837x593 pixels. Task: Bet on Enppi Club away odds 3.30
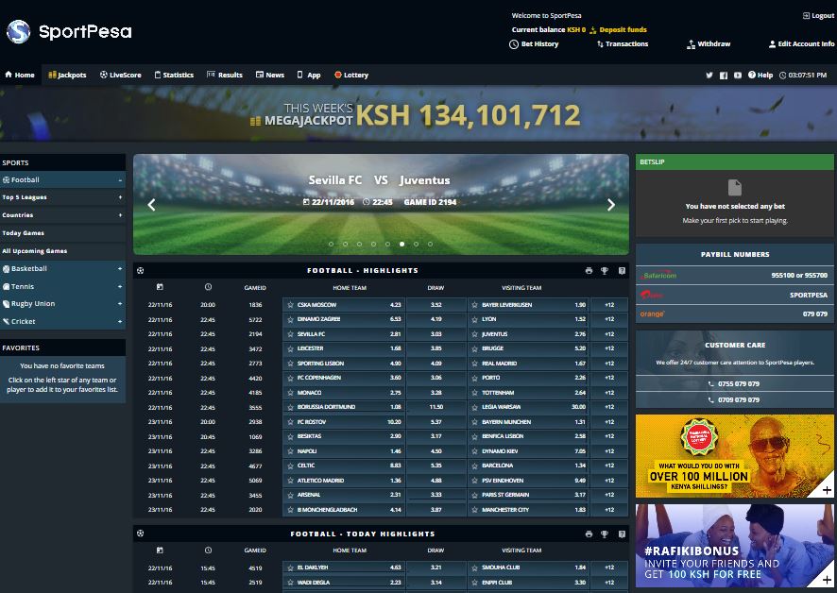click(528, 583)
